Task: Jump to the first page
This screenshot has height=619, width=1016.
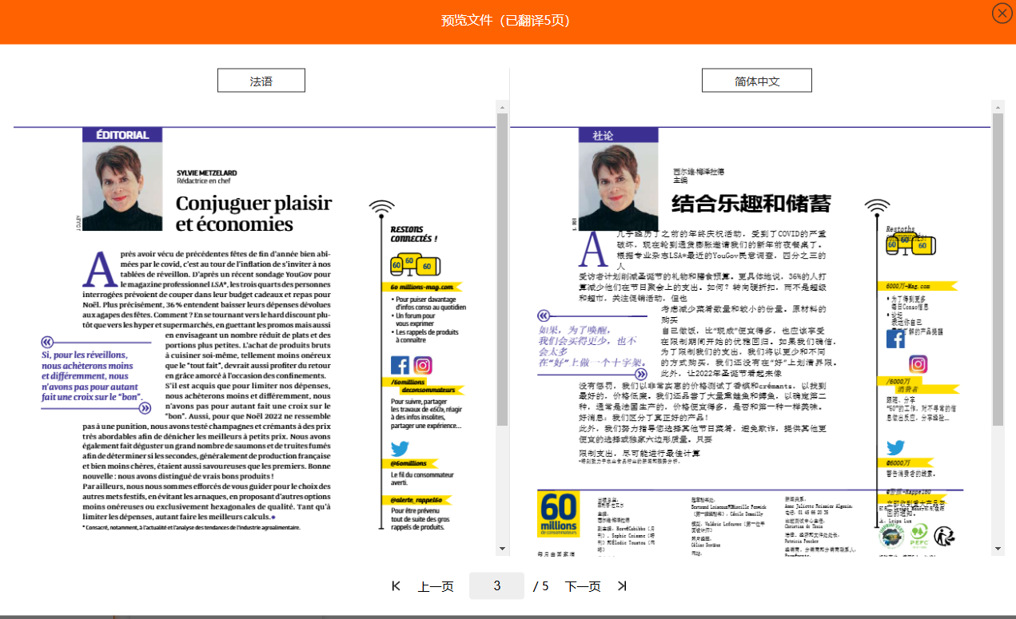Action: (x=396, y=586)
